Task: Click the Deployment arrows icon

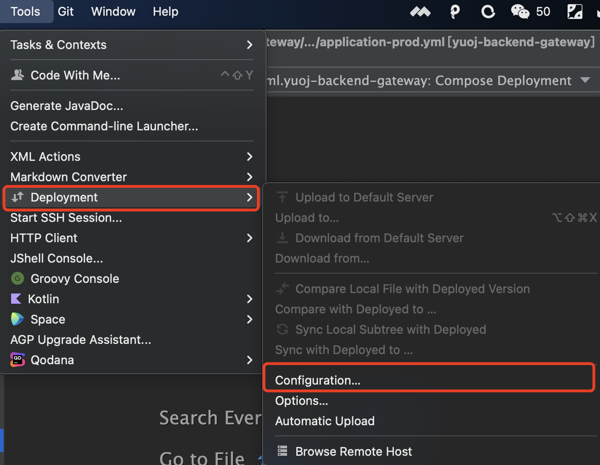Action: click(x=18, y=197)
